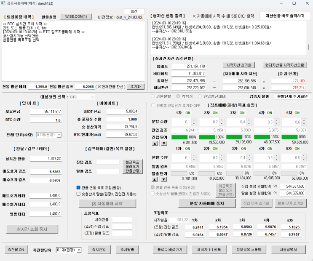Click 최근목표 불러오기 in general settings
Image resolution: width=313 pixels, height=261 pixels.
(133, 166)
